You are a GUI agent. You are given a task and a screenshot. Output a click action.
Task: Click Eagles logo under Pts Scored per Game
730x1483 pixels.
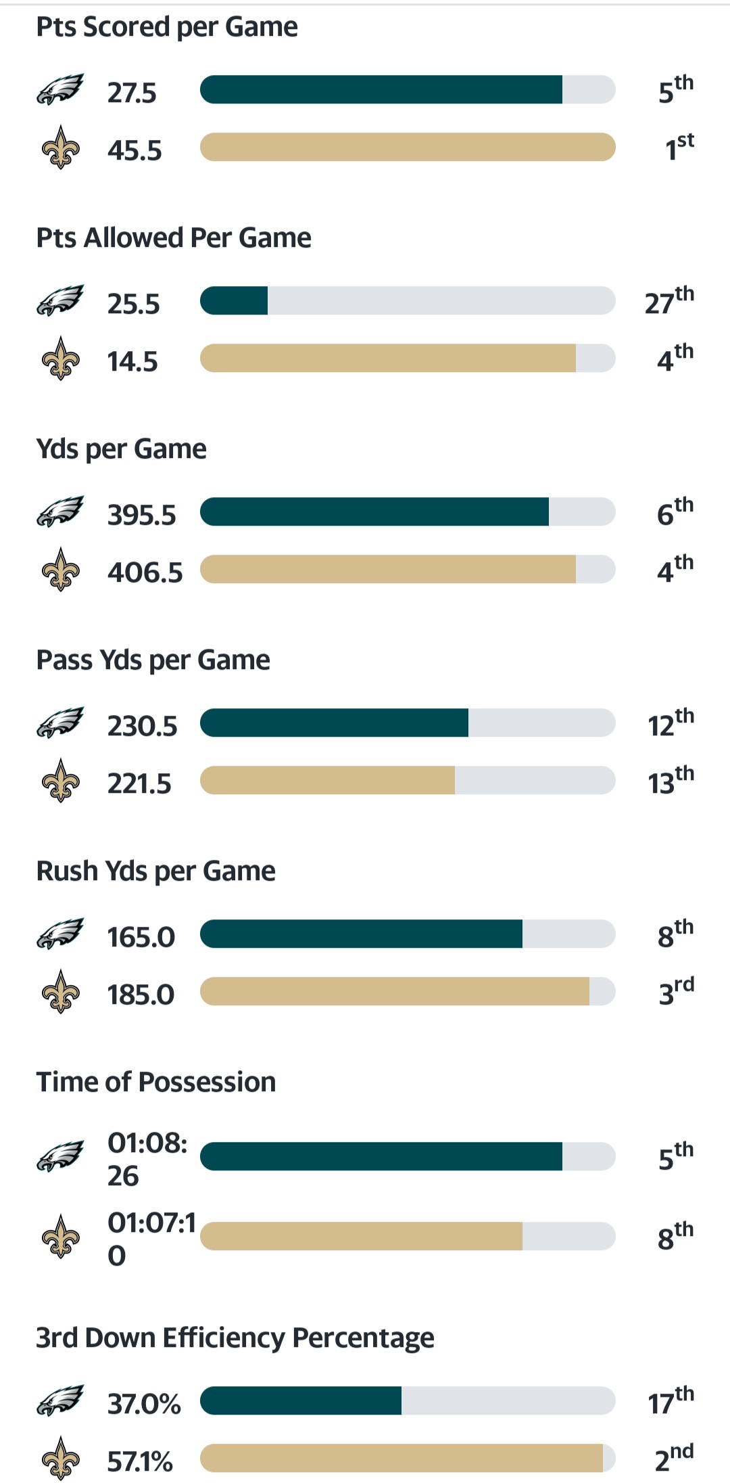(x=60, y=90)
